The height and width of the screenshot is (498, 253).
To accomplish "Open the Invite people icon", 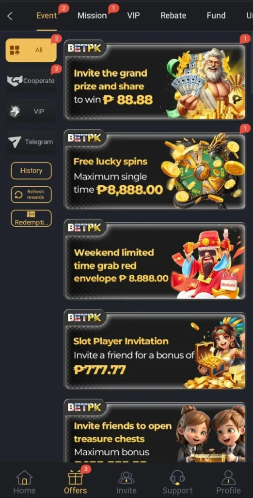I will pyautogui.click(x=126, y=478).
